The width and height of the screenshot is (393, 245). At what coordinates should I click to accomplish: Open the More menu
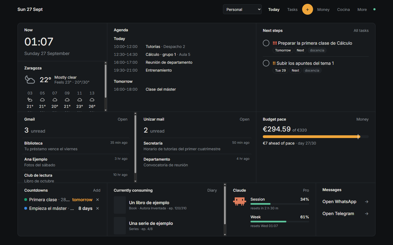362,10
